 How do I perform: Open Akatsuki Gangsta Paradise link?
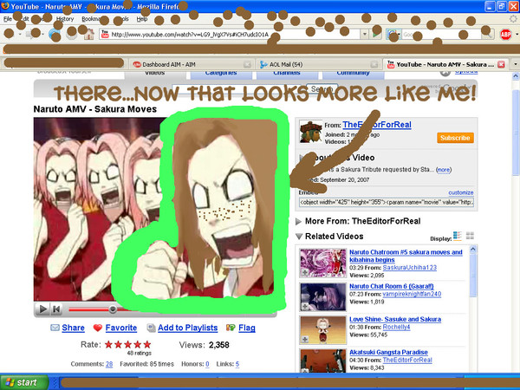[388, 352]
